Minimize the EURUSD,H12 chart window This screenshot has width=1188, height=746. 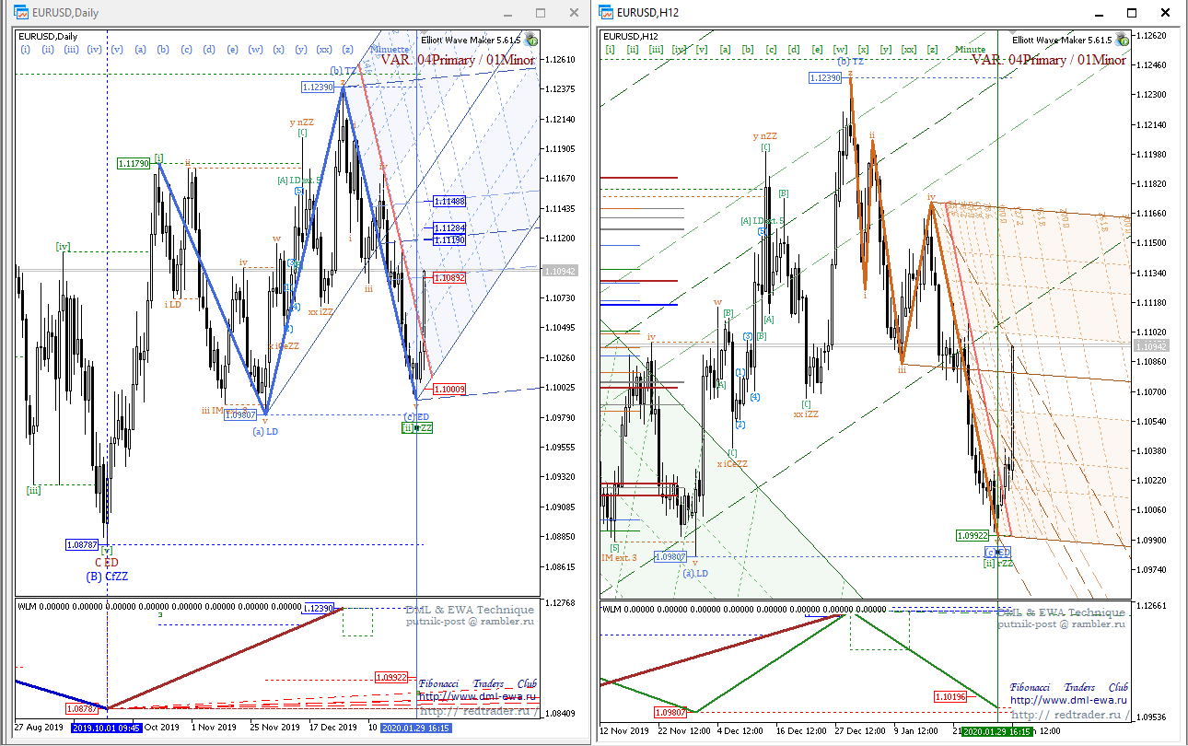[1099, 13]
